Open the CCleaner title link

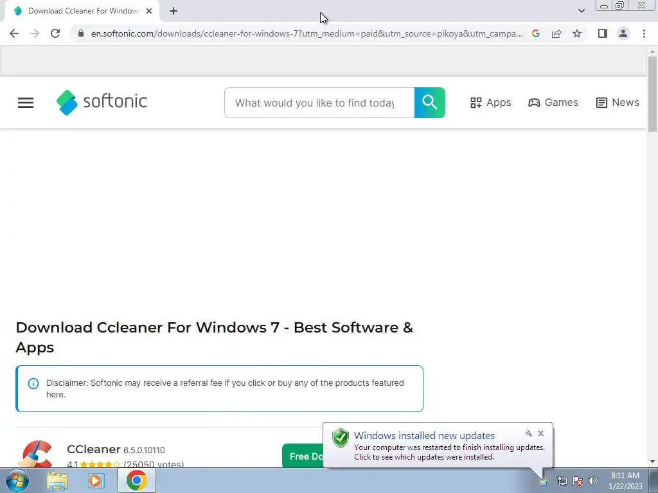(x=94, y=449)
